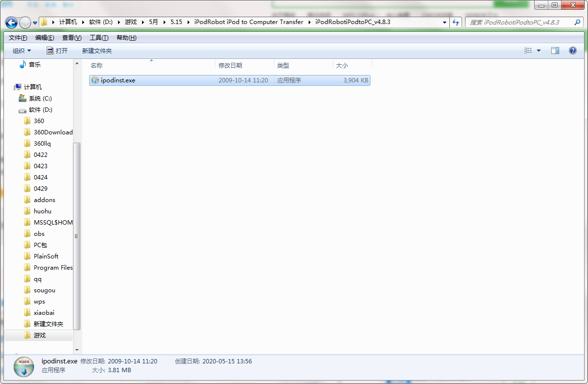Click the search box input field

click(x=520, y=22)
